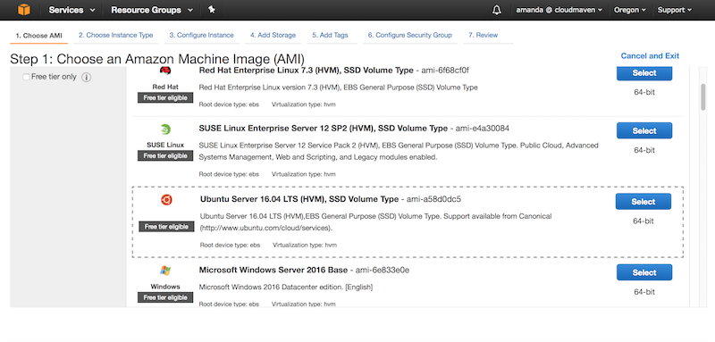The width and height of the screenshot is (715, 342).
Task: Go to the 7. Review tab
Action: point(487,35)
